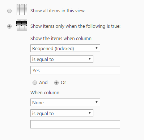Screen dimensions: 144x140
Task: Open the 'None' column dropdown
Action: tap(65, 102)
